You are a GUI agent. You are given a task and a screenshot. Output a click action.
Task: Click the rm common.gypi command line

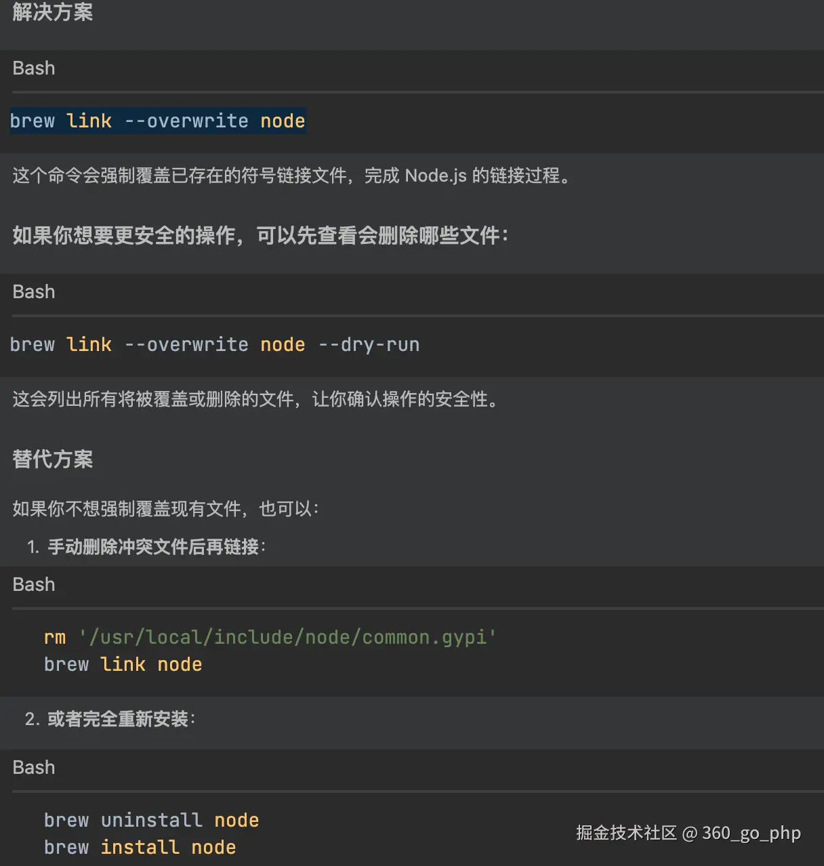270,638
